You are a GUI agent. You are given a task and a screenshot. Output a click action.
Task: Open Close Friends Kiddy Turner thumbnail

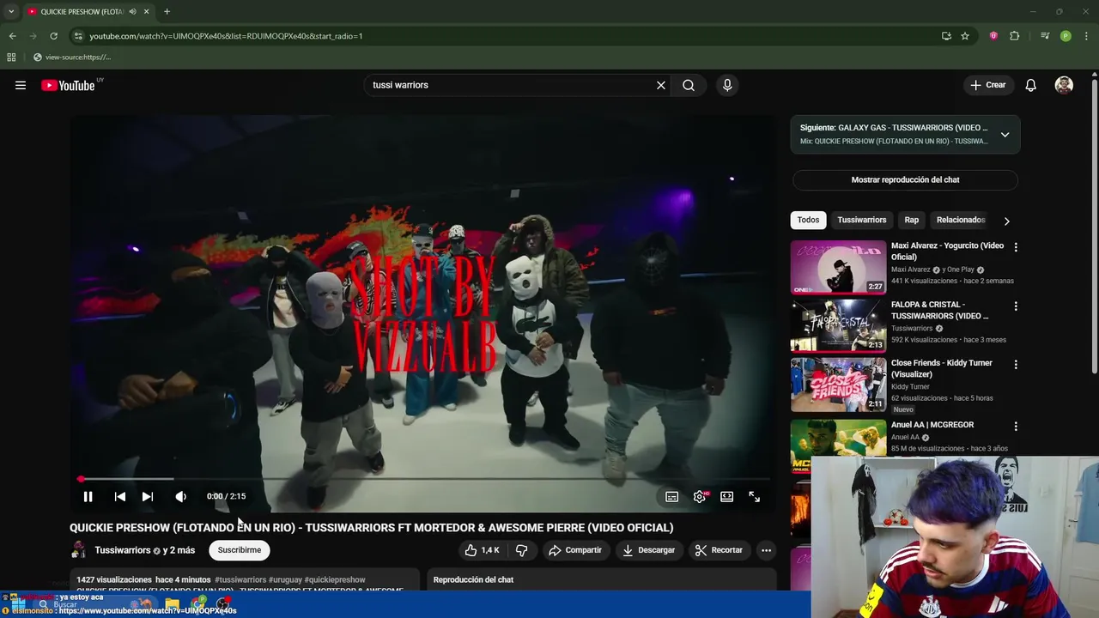(838, 385)
